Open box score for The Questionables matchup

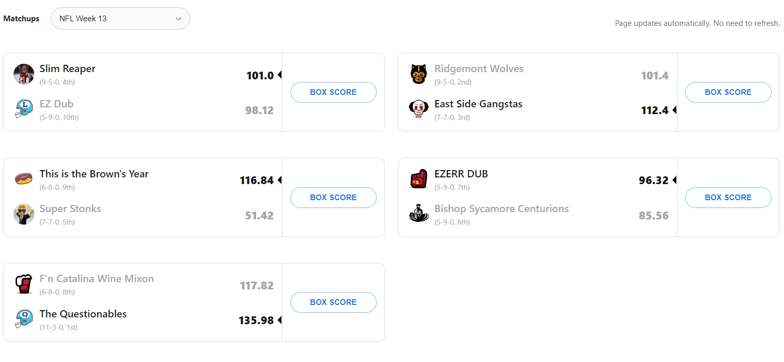pyautogui.click(x=333, y=302)
